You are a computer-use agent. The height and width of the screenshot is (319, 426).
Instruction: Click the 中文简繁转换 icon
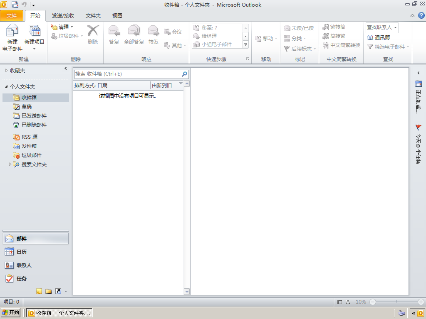click(326, 45)
